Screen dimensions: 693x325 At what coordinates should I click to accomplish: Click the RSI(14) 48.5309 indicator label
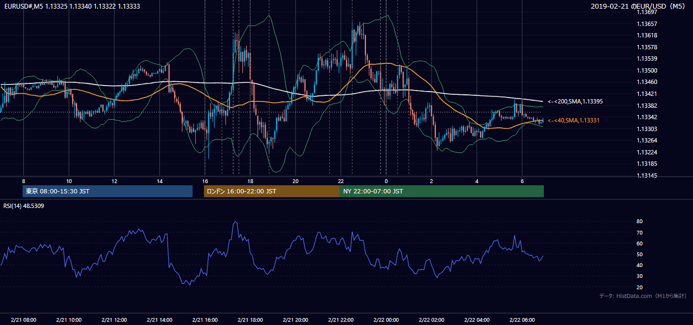coord(24,206)
